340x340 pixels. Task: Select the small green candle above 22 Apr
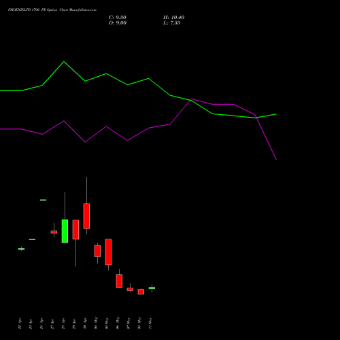pyautogui.click(x=21, y=249)
